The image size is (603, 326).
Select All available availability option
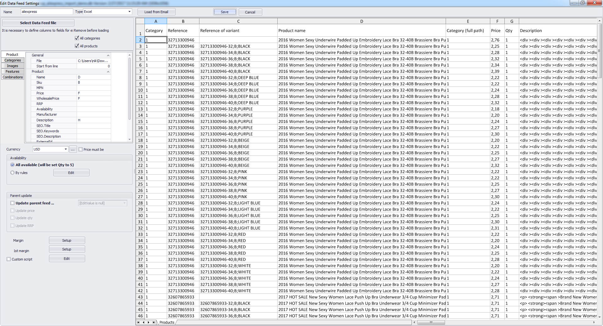(x=13, y=165)
